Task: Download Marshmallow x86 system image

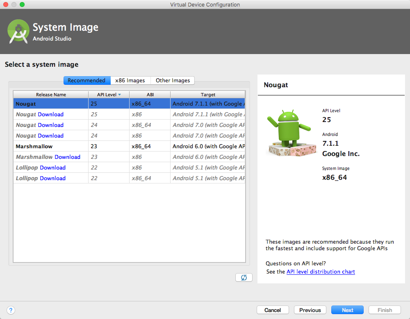Action: click(68, 157)
